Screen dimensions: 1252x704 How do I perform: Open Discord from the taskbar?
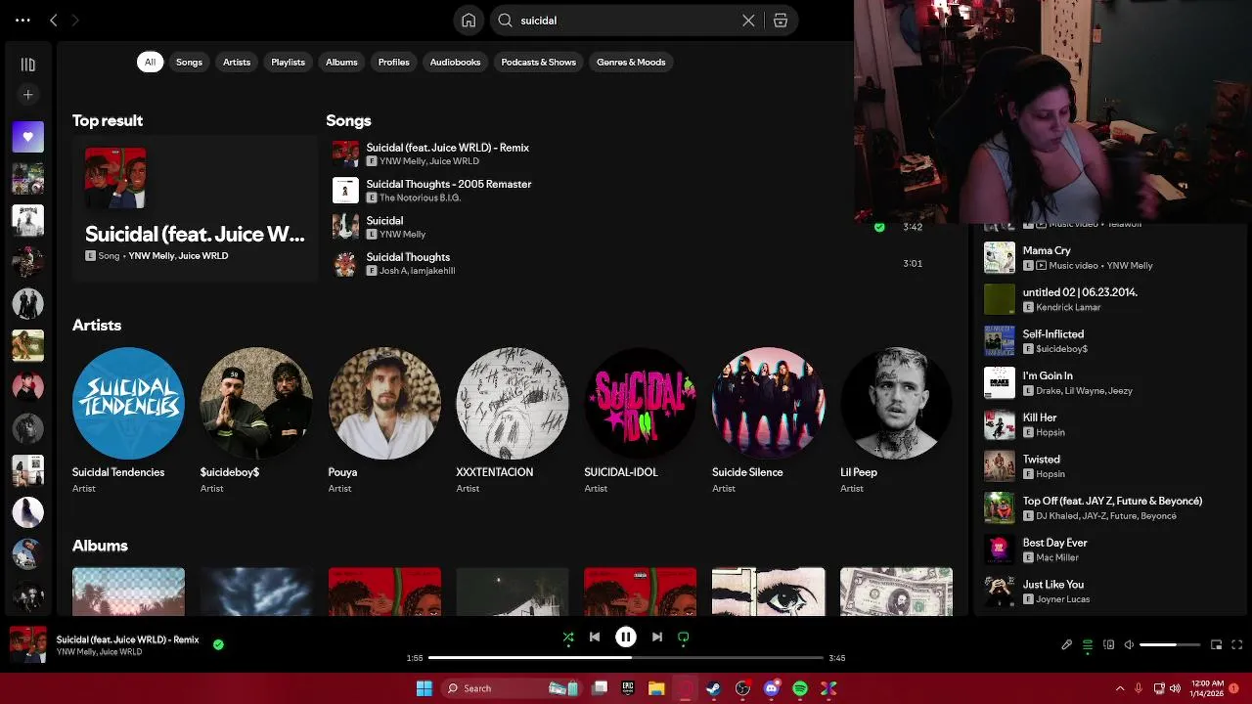(x=772, y=688)
